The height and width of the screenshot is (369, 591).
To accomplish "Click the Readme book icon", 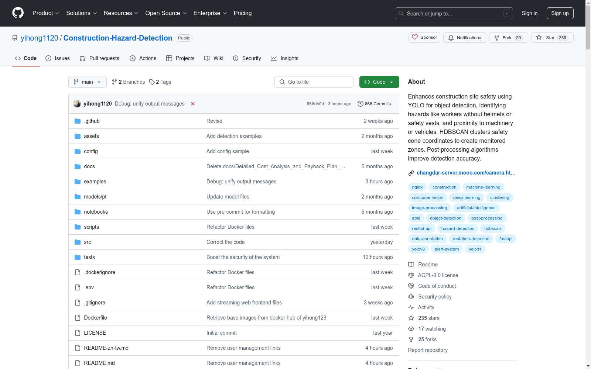I will pos(411,265).
